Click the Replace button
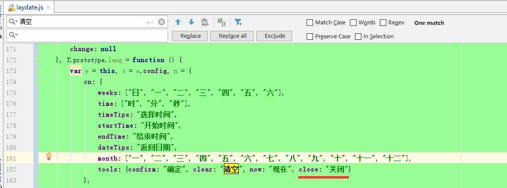507x188 pixels. coord(190,36)
